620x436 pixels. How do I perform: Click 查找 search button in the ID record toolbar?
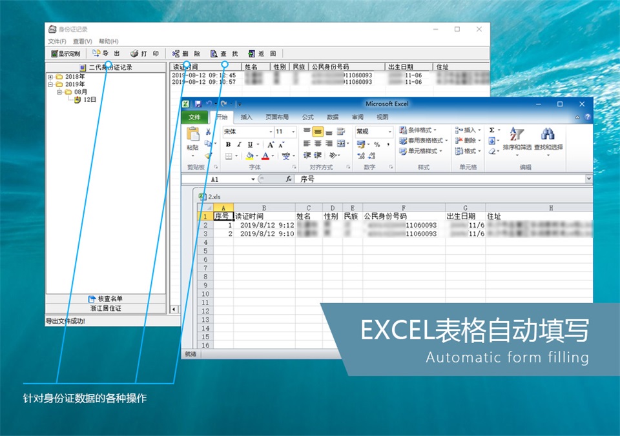[224, 54]
